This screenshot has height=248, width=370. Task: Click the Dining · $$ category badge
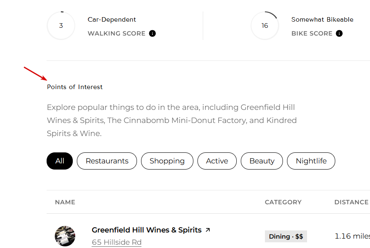coord(286,237)
